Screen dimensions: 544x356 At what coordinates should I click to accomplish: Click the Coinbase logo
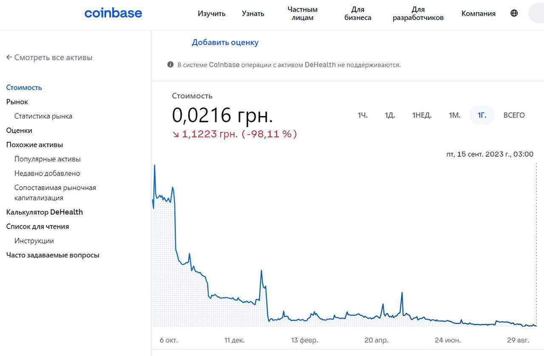pyautogui.click(x=113, y=13)
